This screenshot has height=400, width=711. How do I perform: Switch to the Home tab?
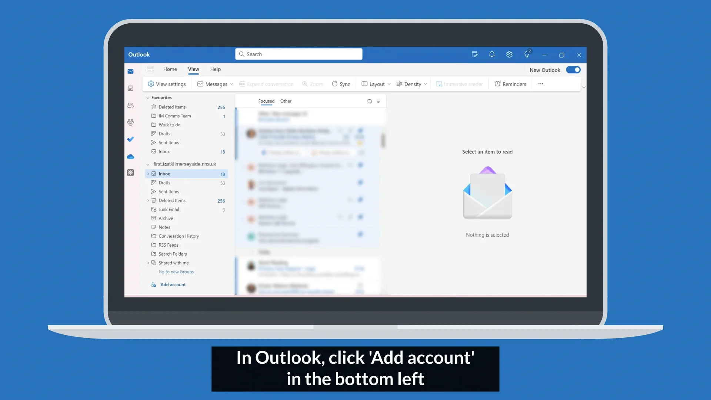[x=170, y=69]
